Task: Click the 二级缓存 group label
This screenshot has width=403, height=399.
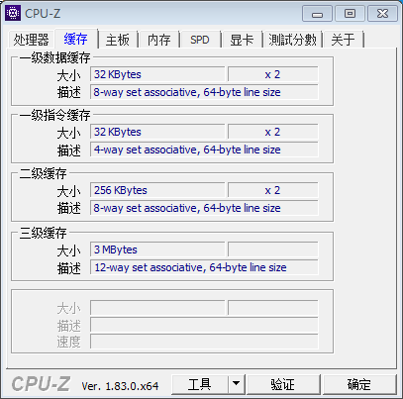Action: [x=43, y=173]
